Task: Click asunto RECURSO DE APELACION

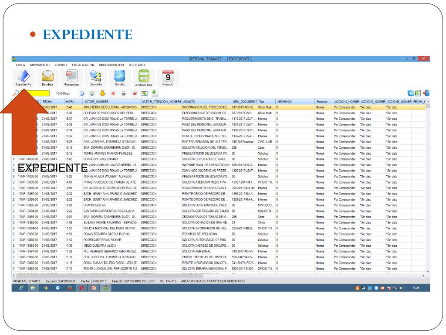Action: tap(199, 234)
